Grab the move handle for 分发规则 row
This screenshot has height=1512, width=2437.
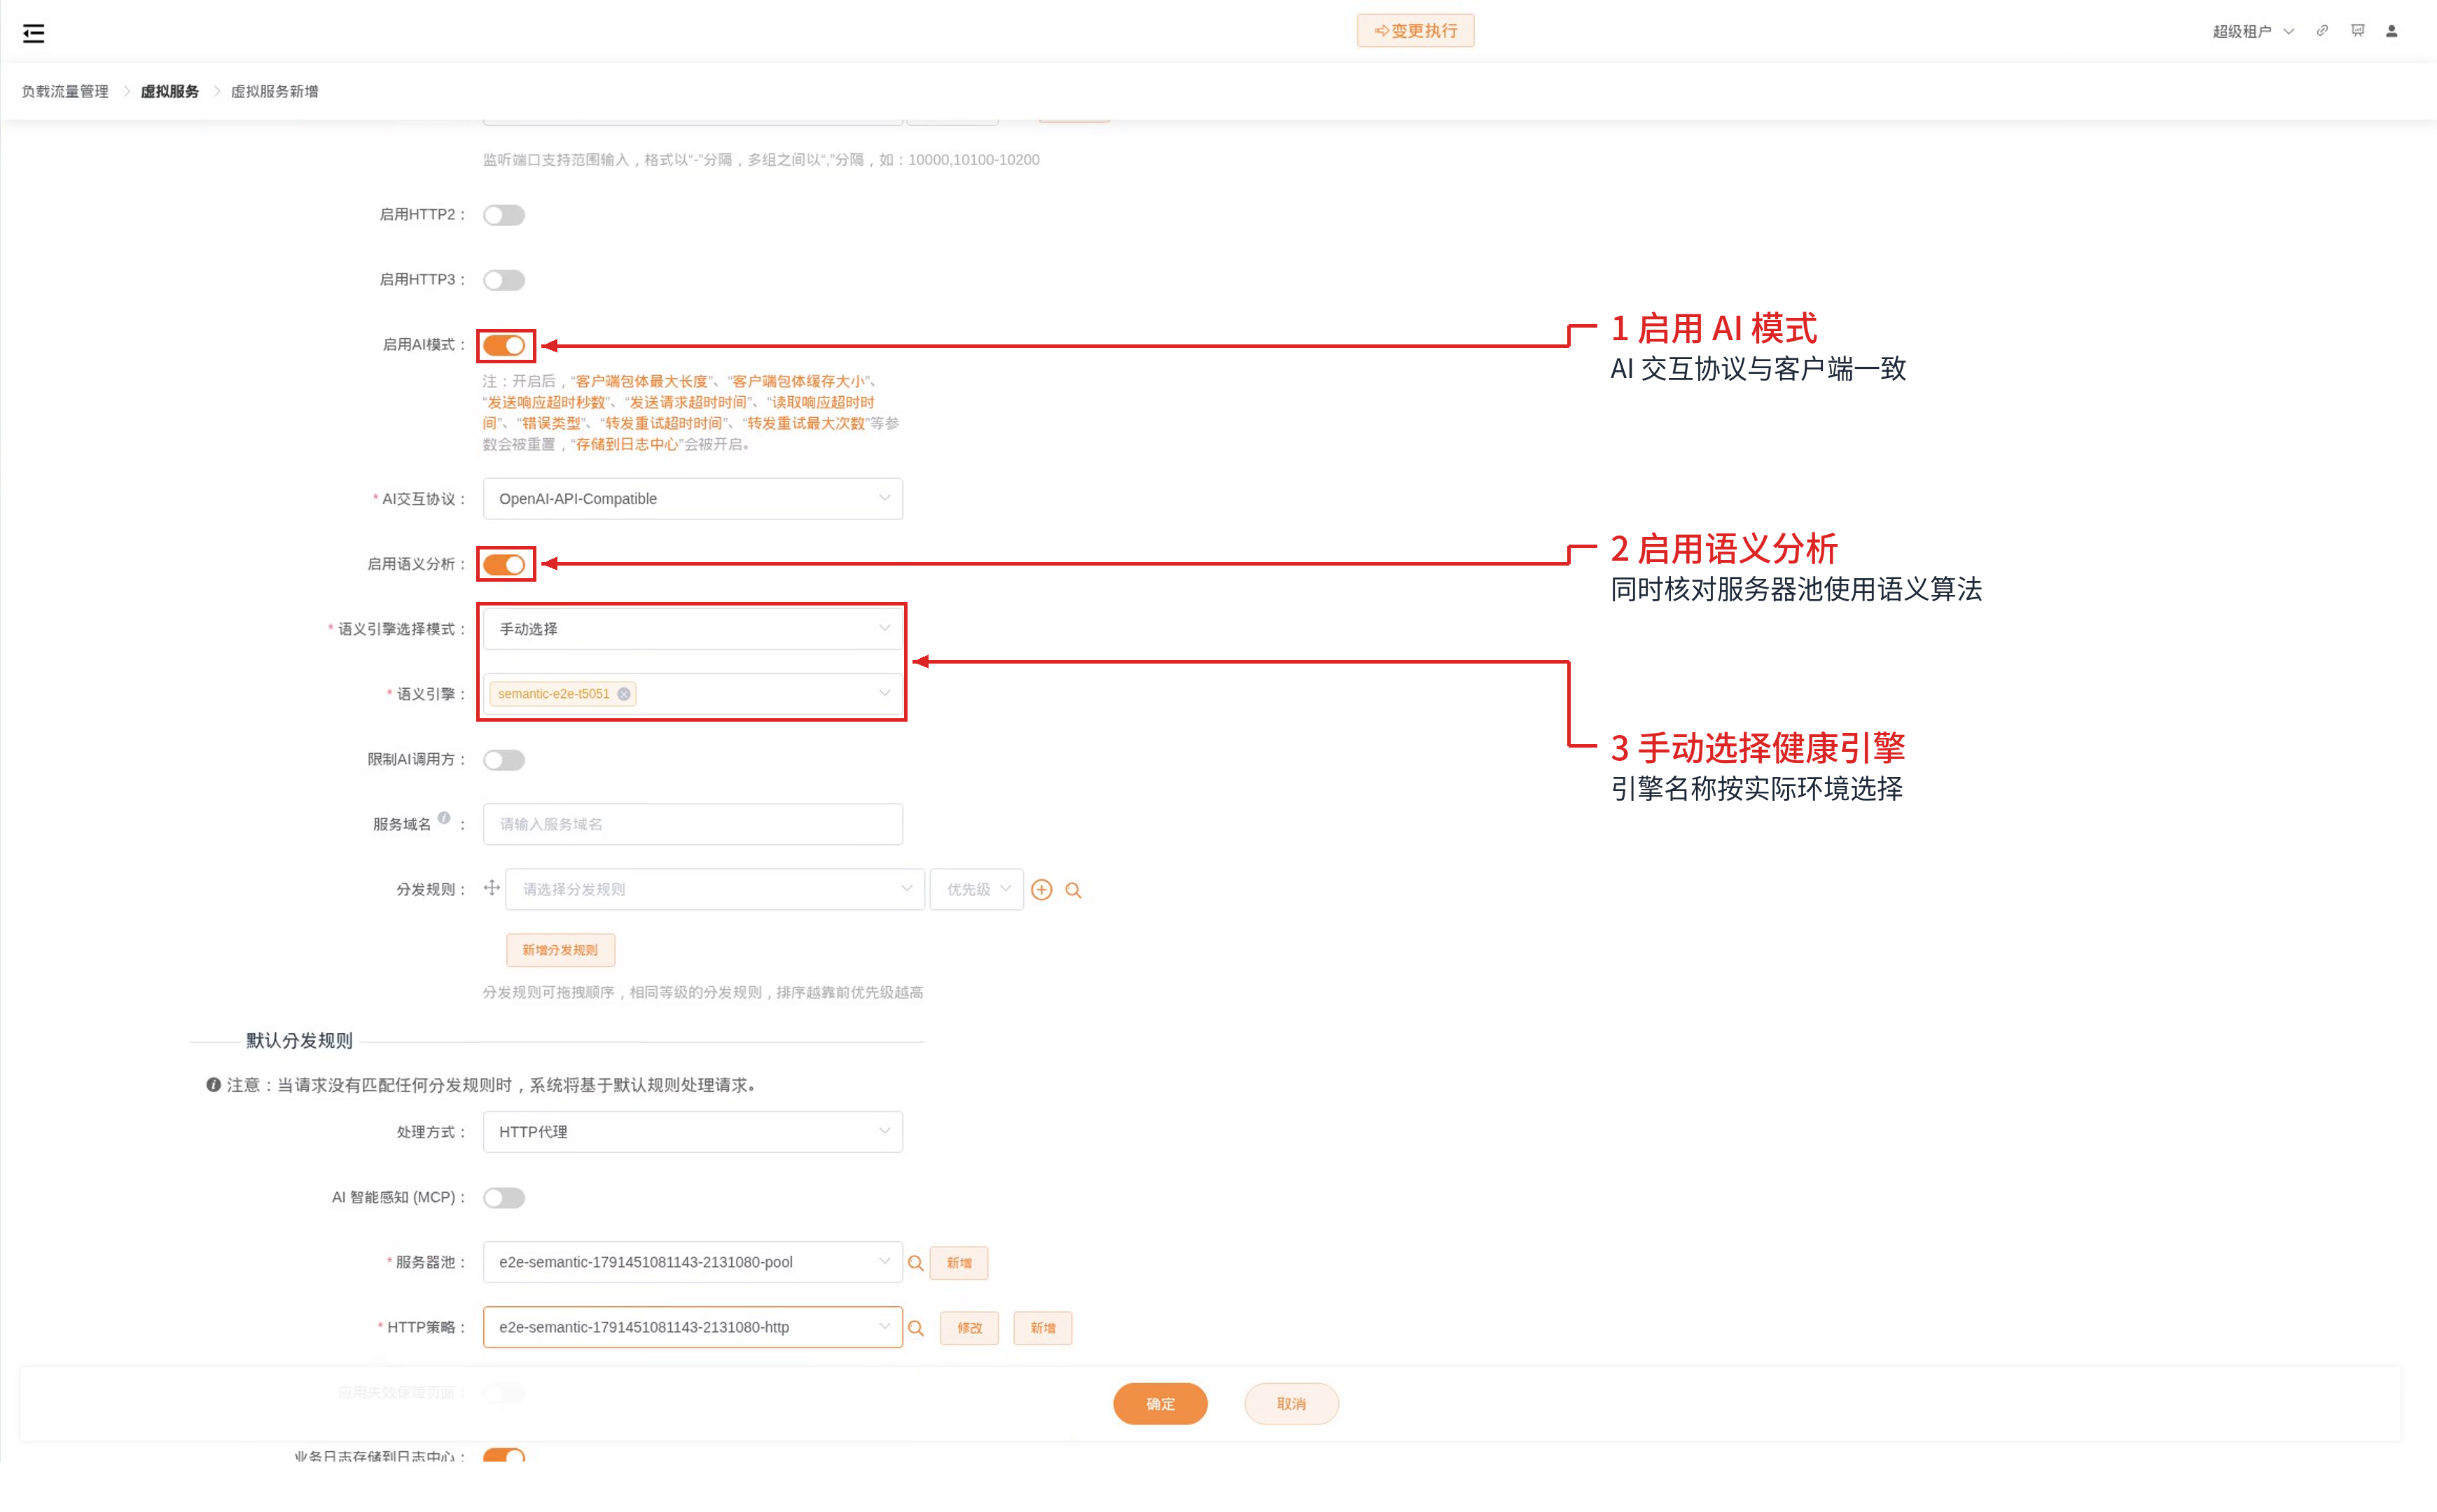tap(491, 888)
